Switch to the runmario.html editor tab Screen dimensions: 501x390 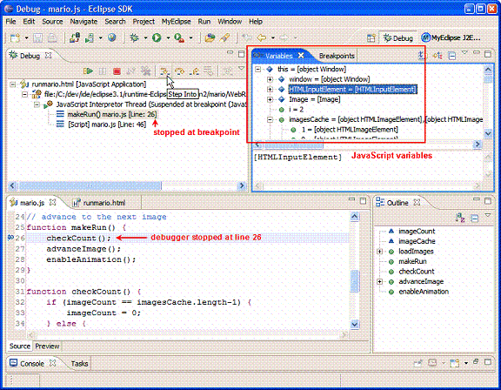99,203
